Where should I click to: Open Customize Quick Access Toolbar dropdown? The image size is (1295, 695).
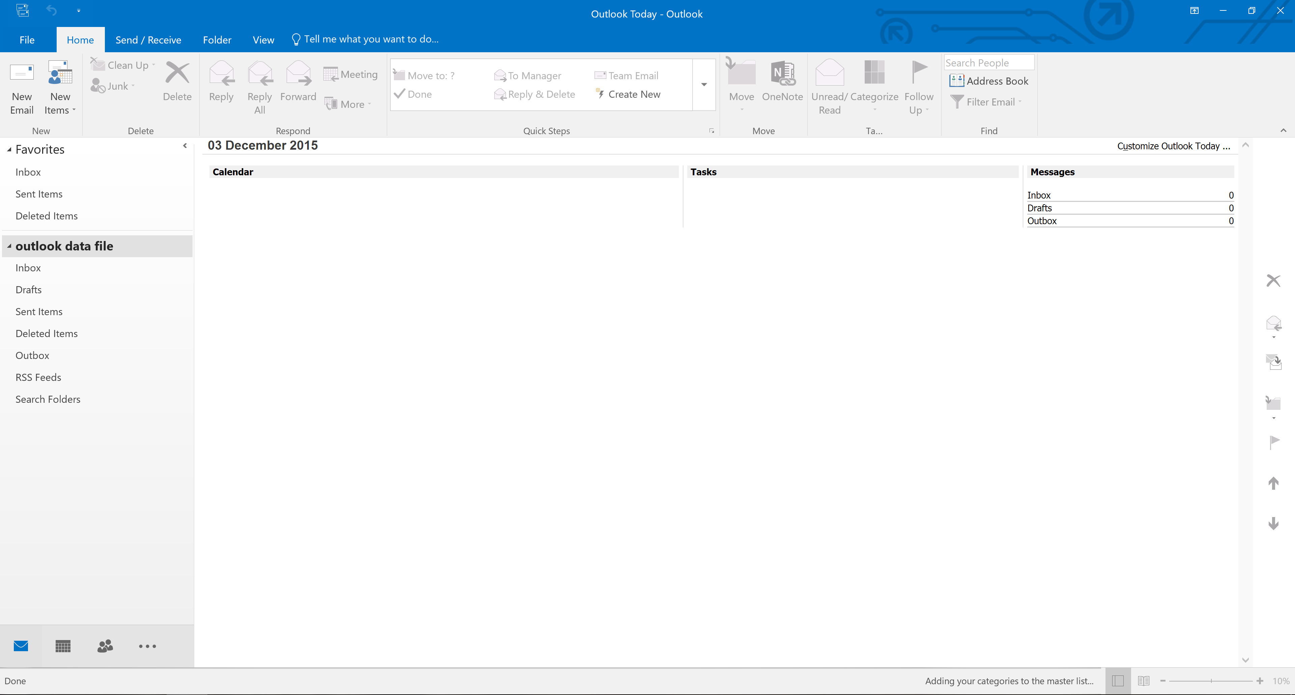pyautogui.click(x=79, y=10)
